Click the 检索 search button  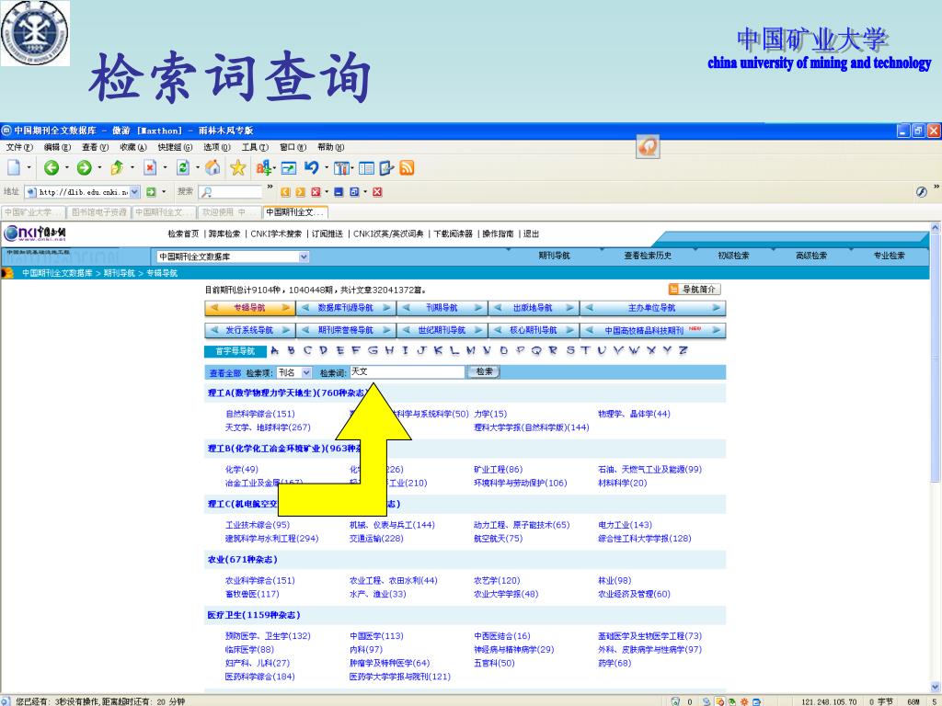point(484,372)
